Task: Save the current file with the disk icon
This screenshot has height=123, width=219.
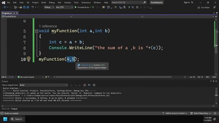Action: point(24,7)
